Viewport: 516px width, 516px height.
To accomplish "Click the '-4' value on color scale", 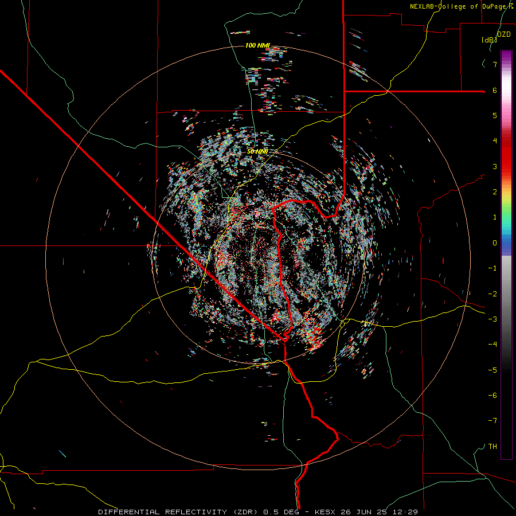I will [492, 345].
